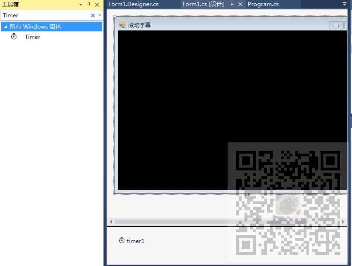Open the toolbox search options dropdown

tap(100, 15)
